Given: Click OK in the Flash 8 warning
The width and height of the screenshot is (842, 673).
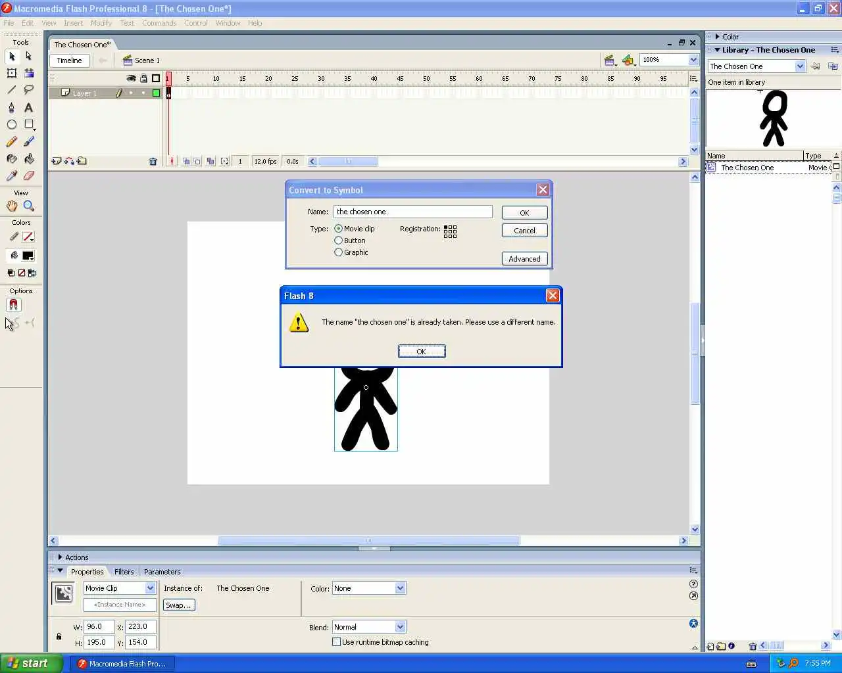Looking at the screenshot, I should (x=422, y=352).
